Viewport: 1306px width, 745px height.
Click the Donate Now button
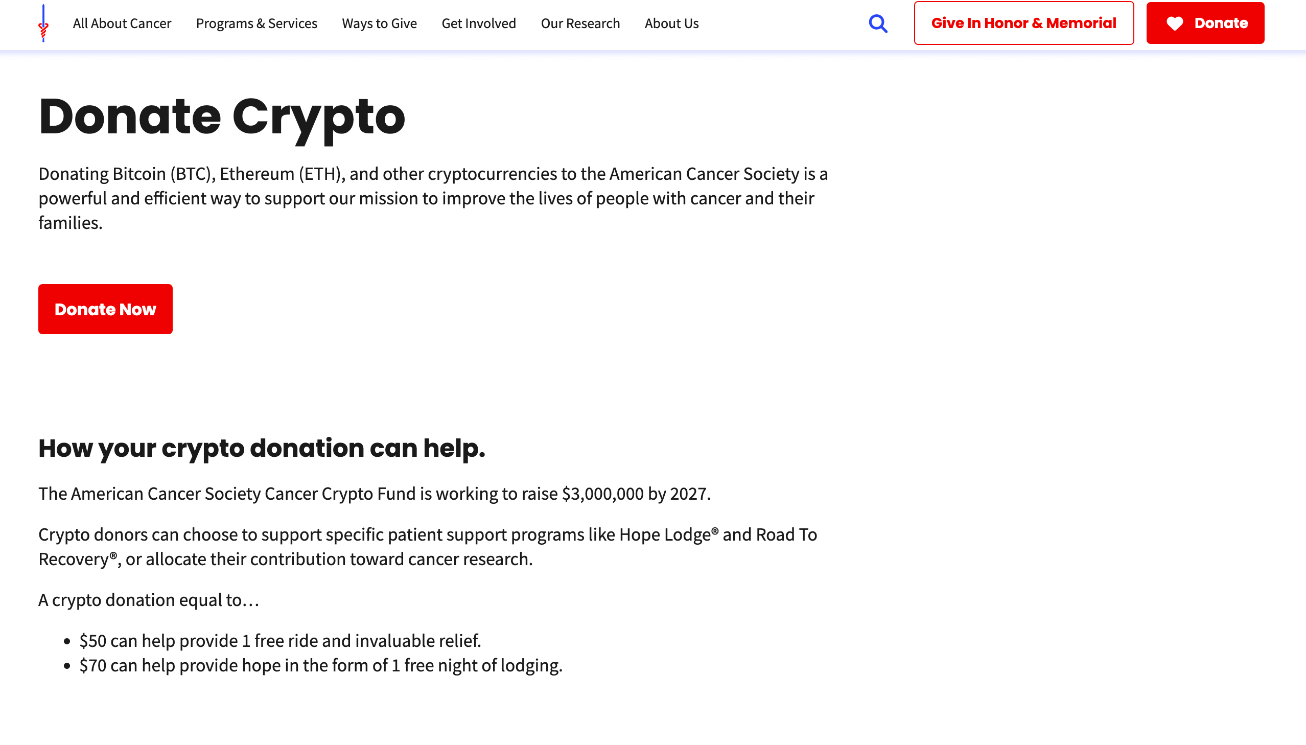click(105, 309)
